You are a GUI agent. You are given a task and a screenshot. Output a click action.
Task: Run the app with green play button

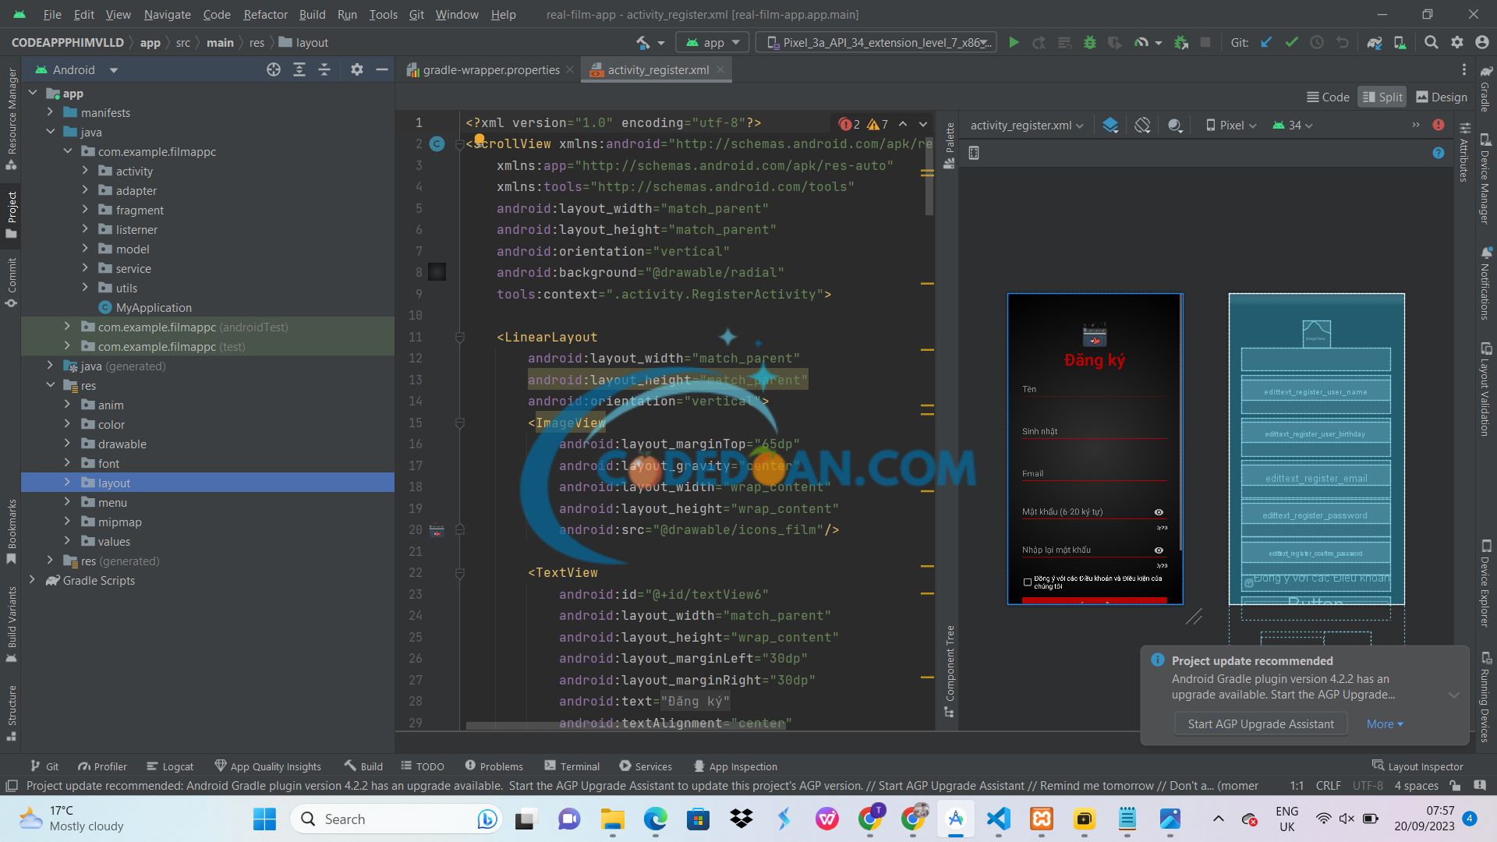(x=1014, y=43)
